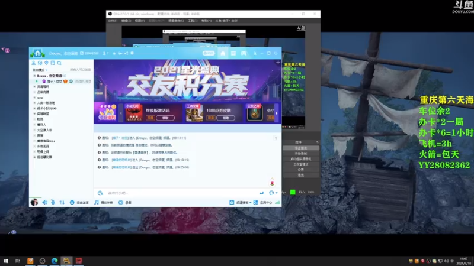Toggle the microphone icon in YY bottom bar
The height and width of the screenshot is (266, 474).
point(53,202)
